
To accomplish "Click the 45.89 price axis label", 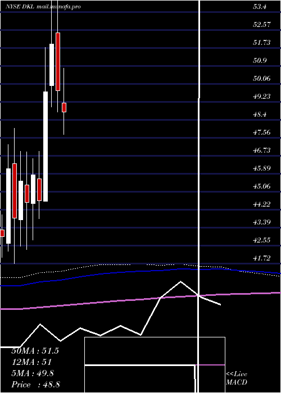I will 262,168.
